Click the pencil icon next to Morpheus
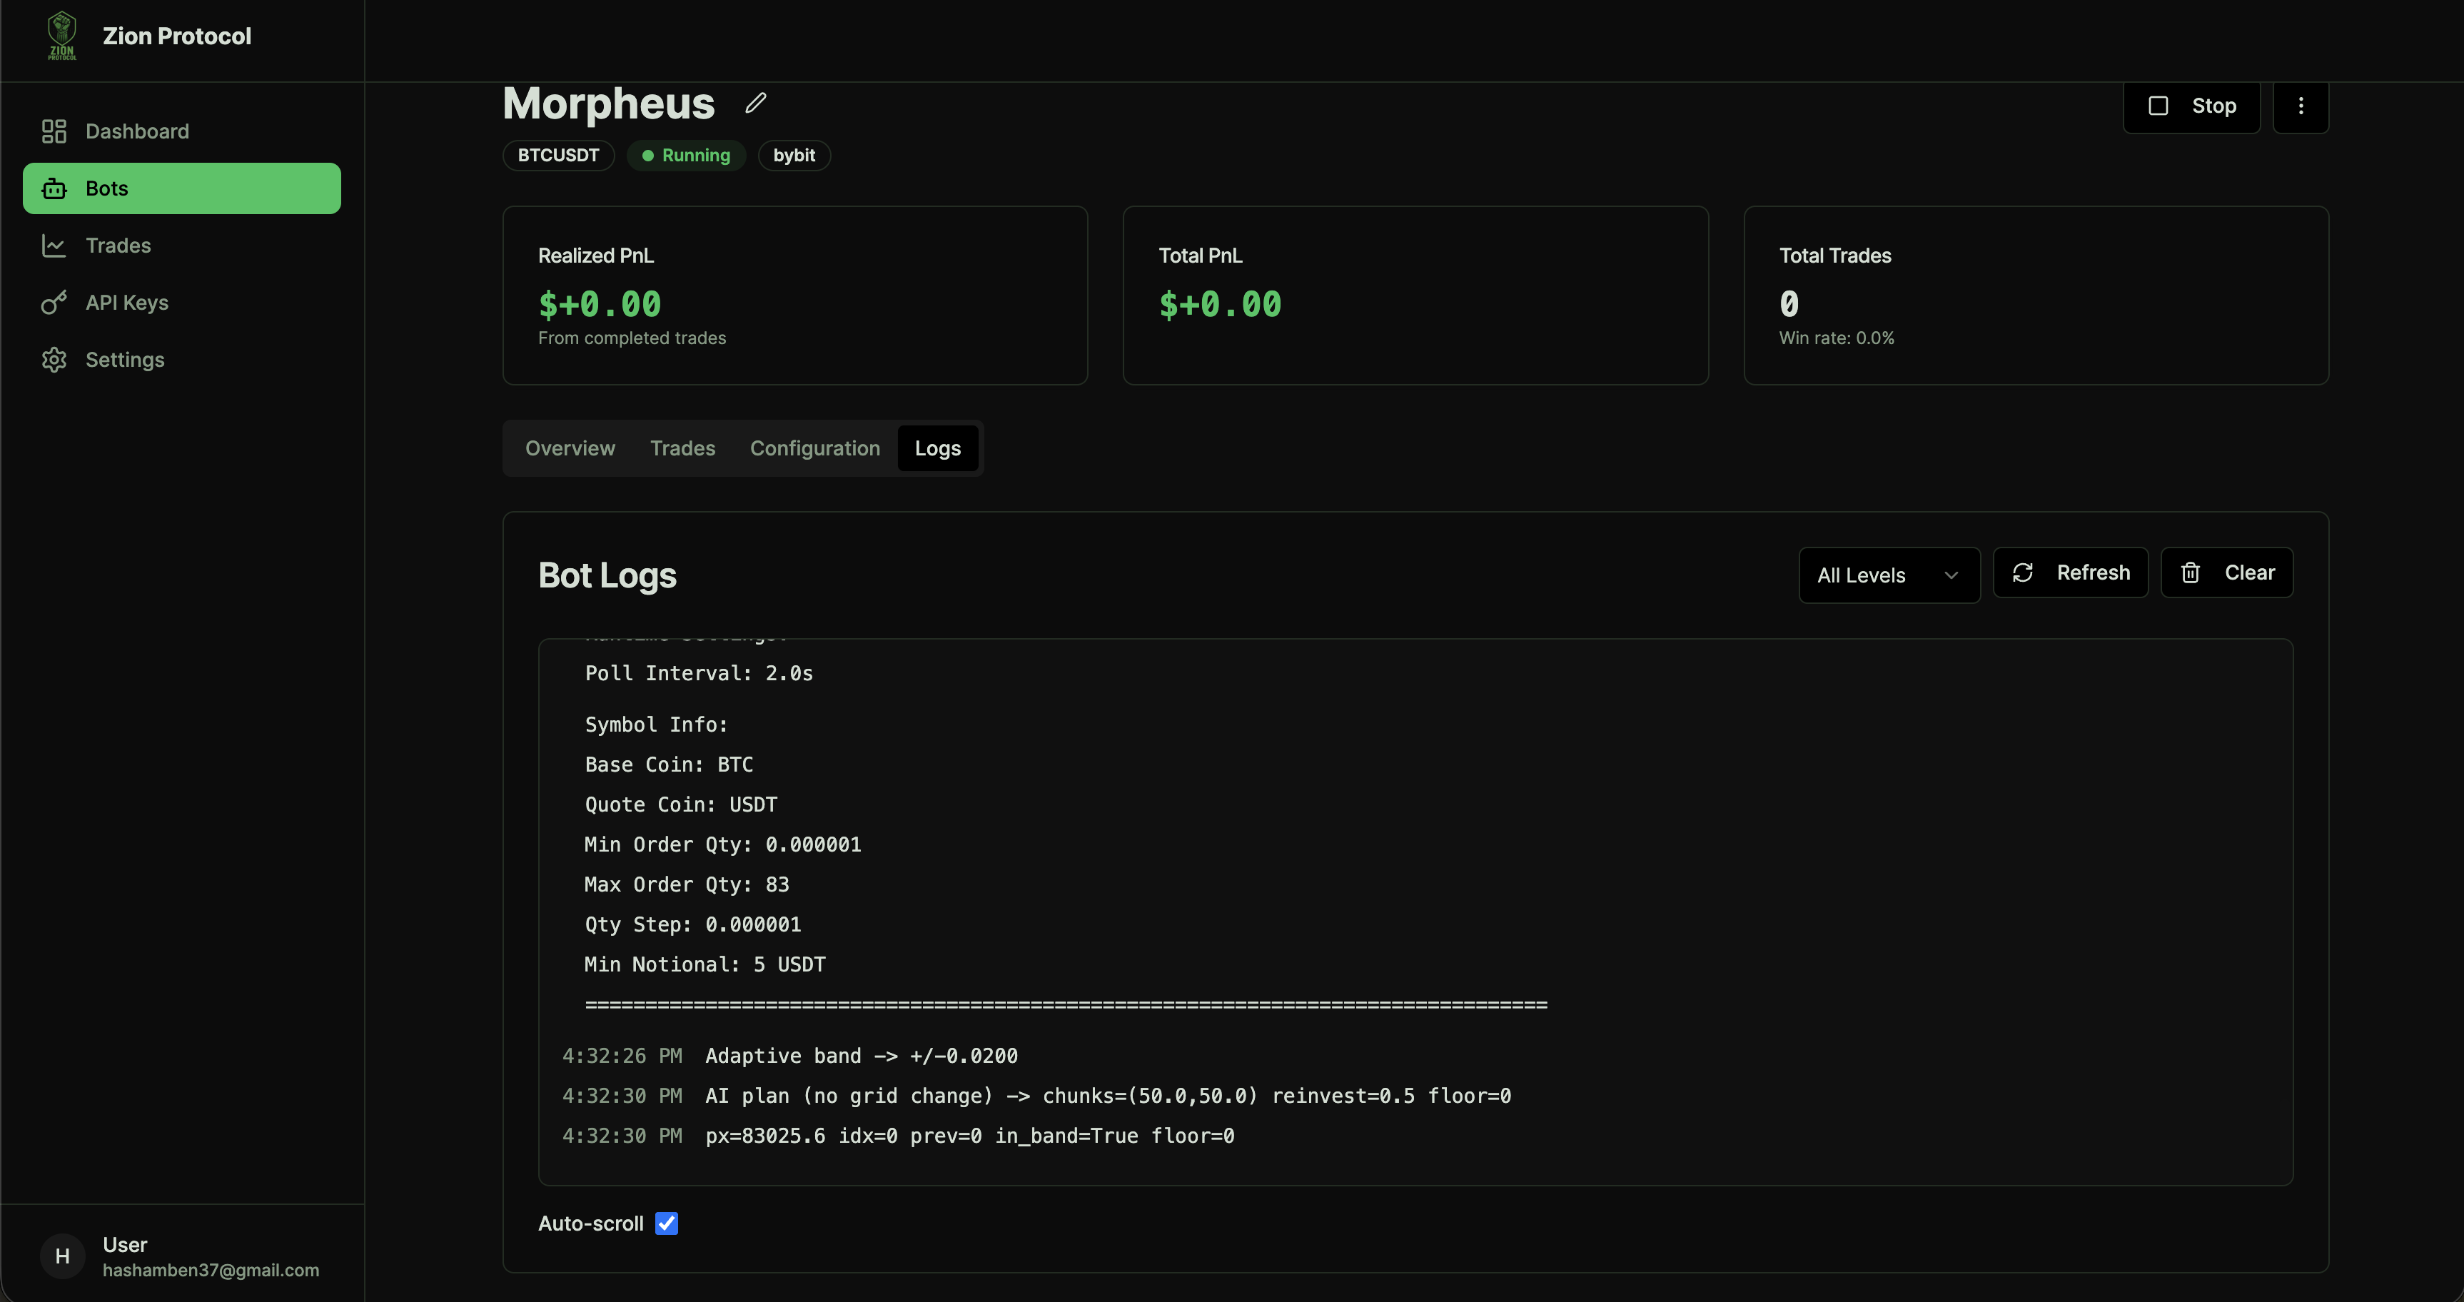The image size is (2464, 1302). pos(756,102)
